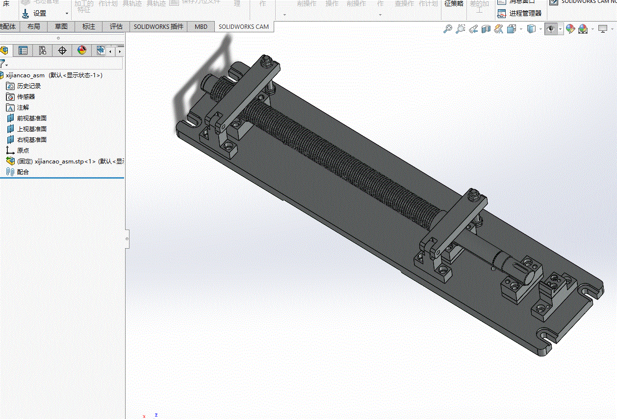Image resolution: width=617 pixels, height=419 pixels.
Task: Return to the Previous View
Action: point(473,29)
